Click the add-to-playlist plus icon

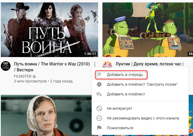99,94
